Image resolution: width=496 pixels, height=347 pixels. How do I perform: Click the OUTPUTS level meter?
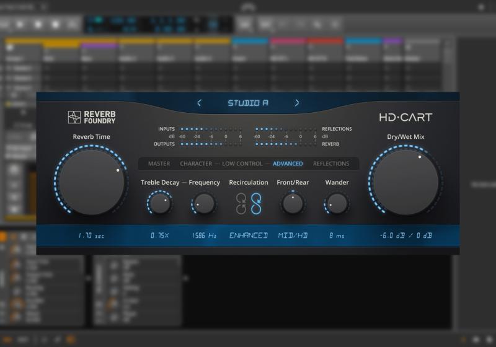pyautogui.click(x=211, y=144)
